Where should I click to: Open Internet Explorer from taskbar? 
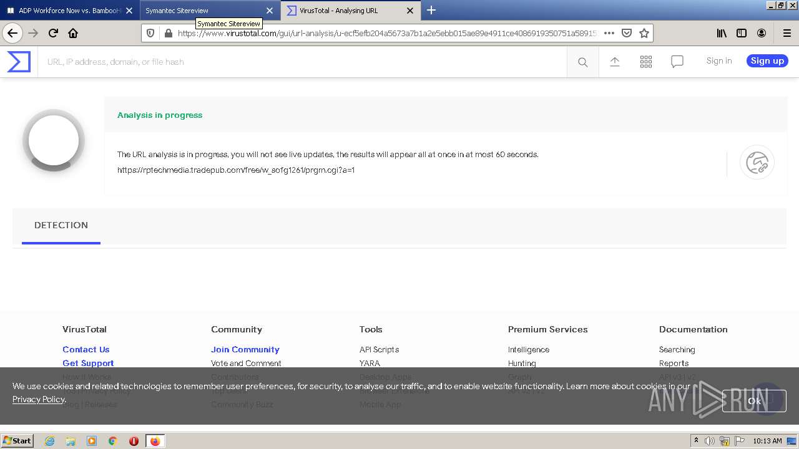pyautogui.click(x=49, y=441)
